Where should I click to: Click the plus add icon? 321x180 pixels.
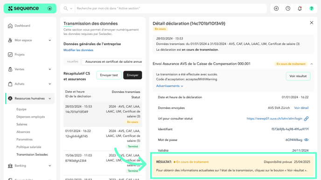click(x=276, y=8)
